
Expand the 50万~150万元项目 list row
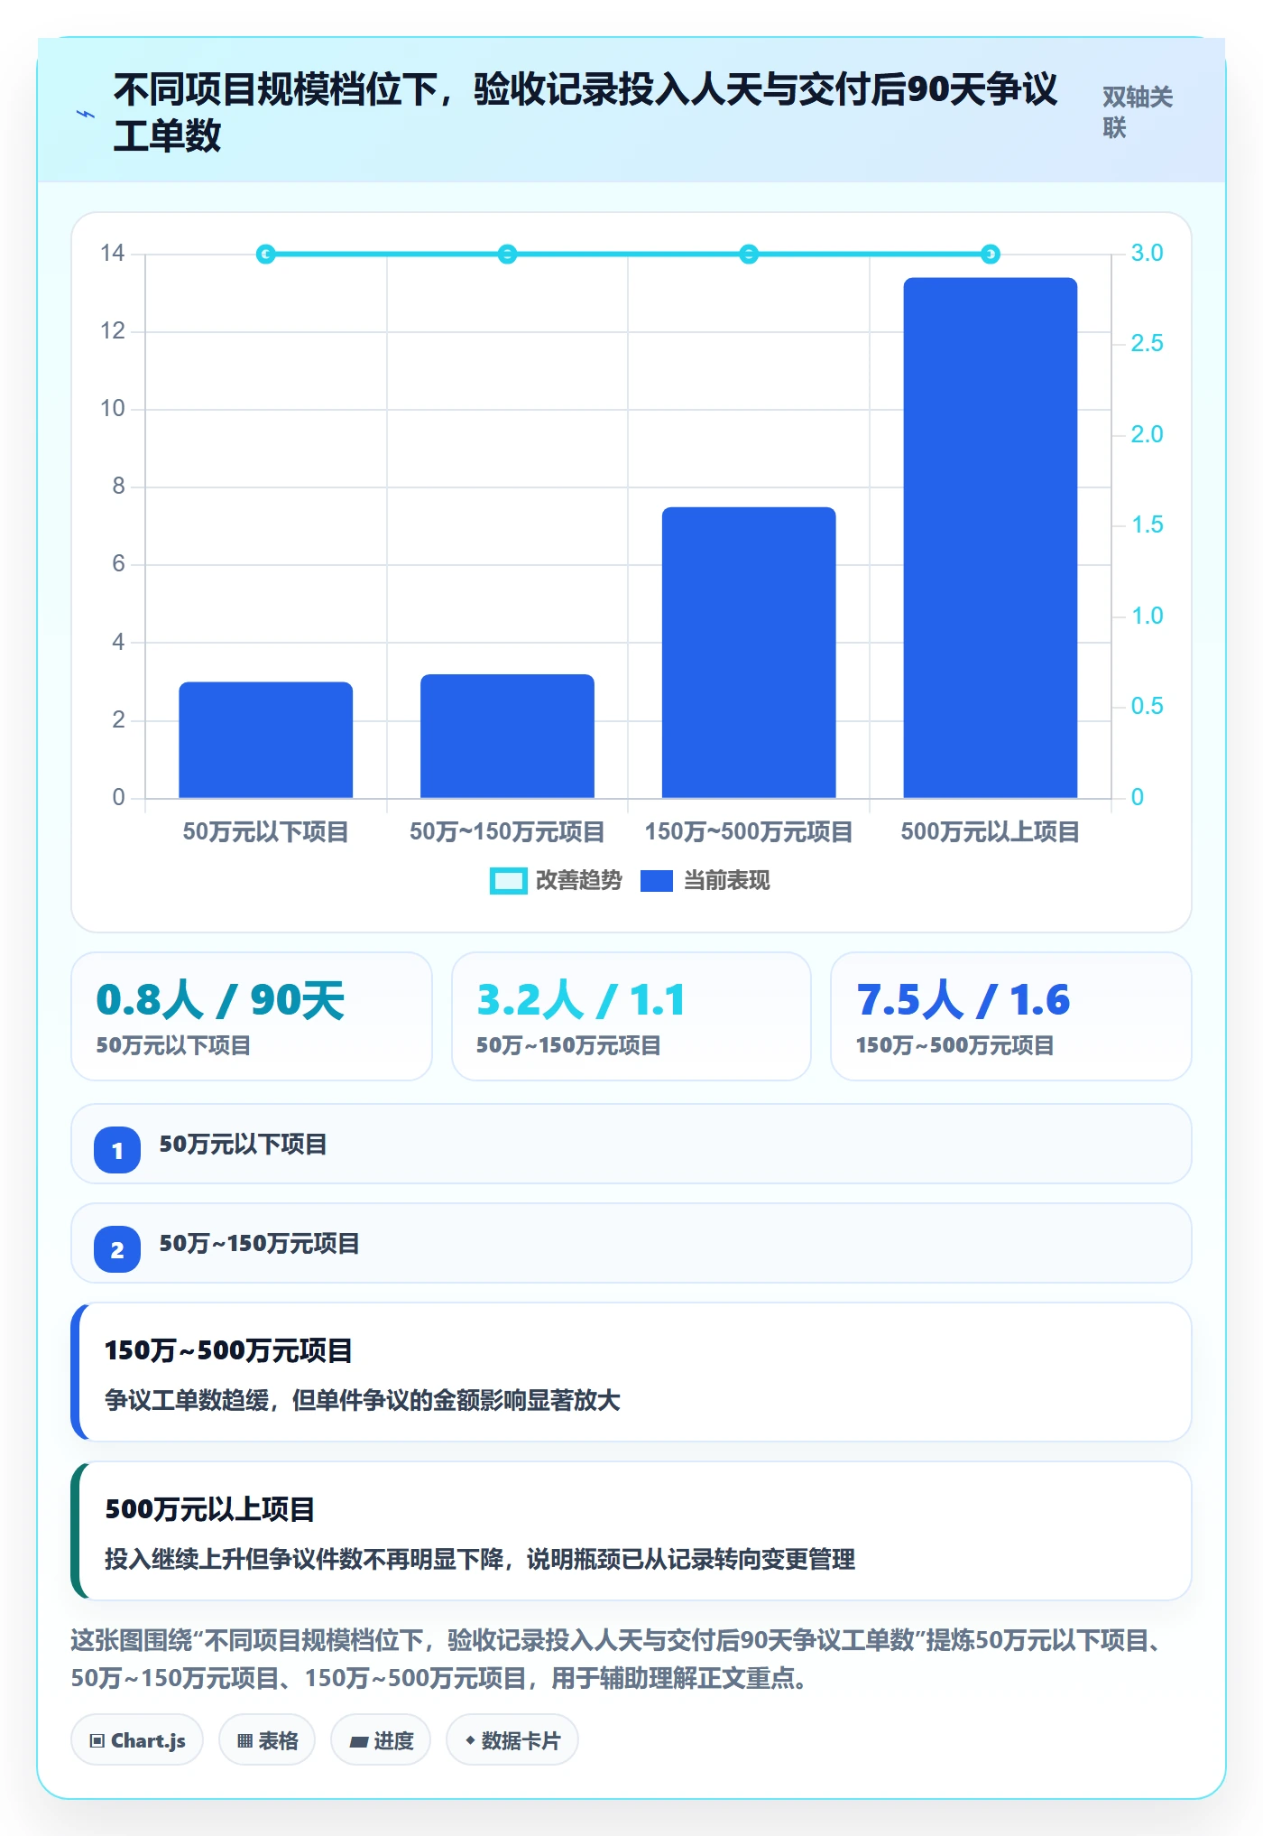pos(631,1243)
